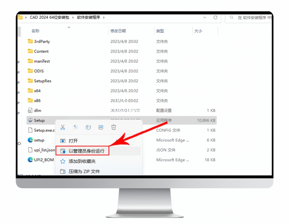Click the date of the x86 folder
This screenshot has width=289, height=224.
(124, 101)
